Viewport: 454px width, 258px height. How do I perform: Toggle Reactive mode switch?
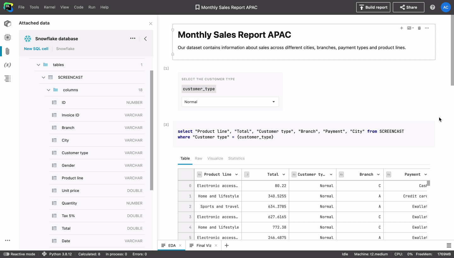coord(6,254)
